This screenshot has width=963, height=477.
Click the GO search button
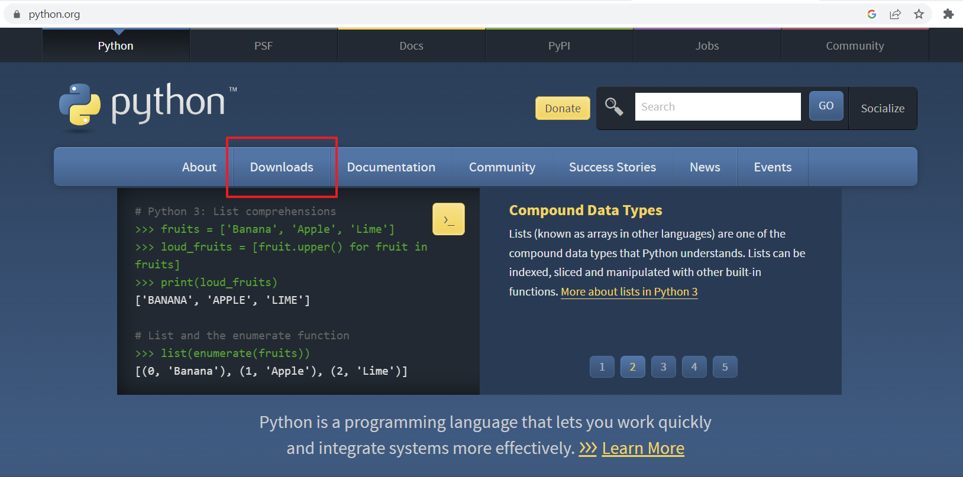tap(826, 106)
